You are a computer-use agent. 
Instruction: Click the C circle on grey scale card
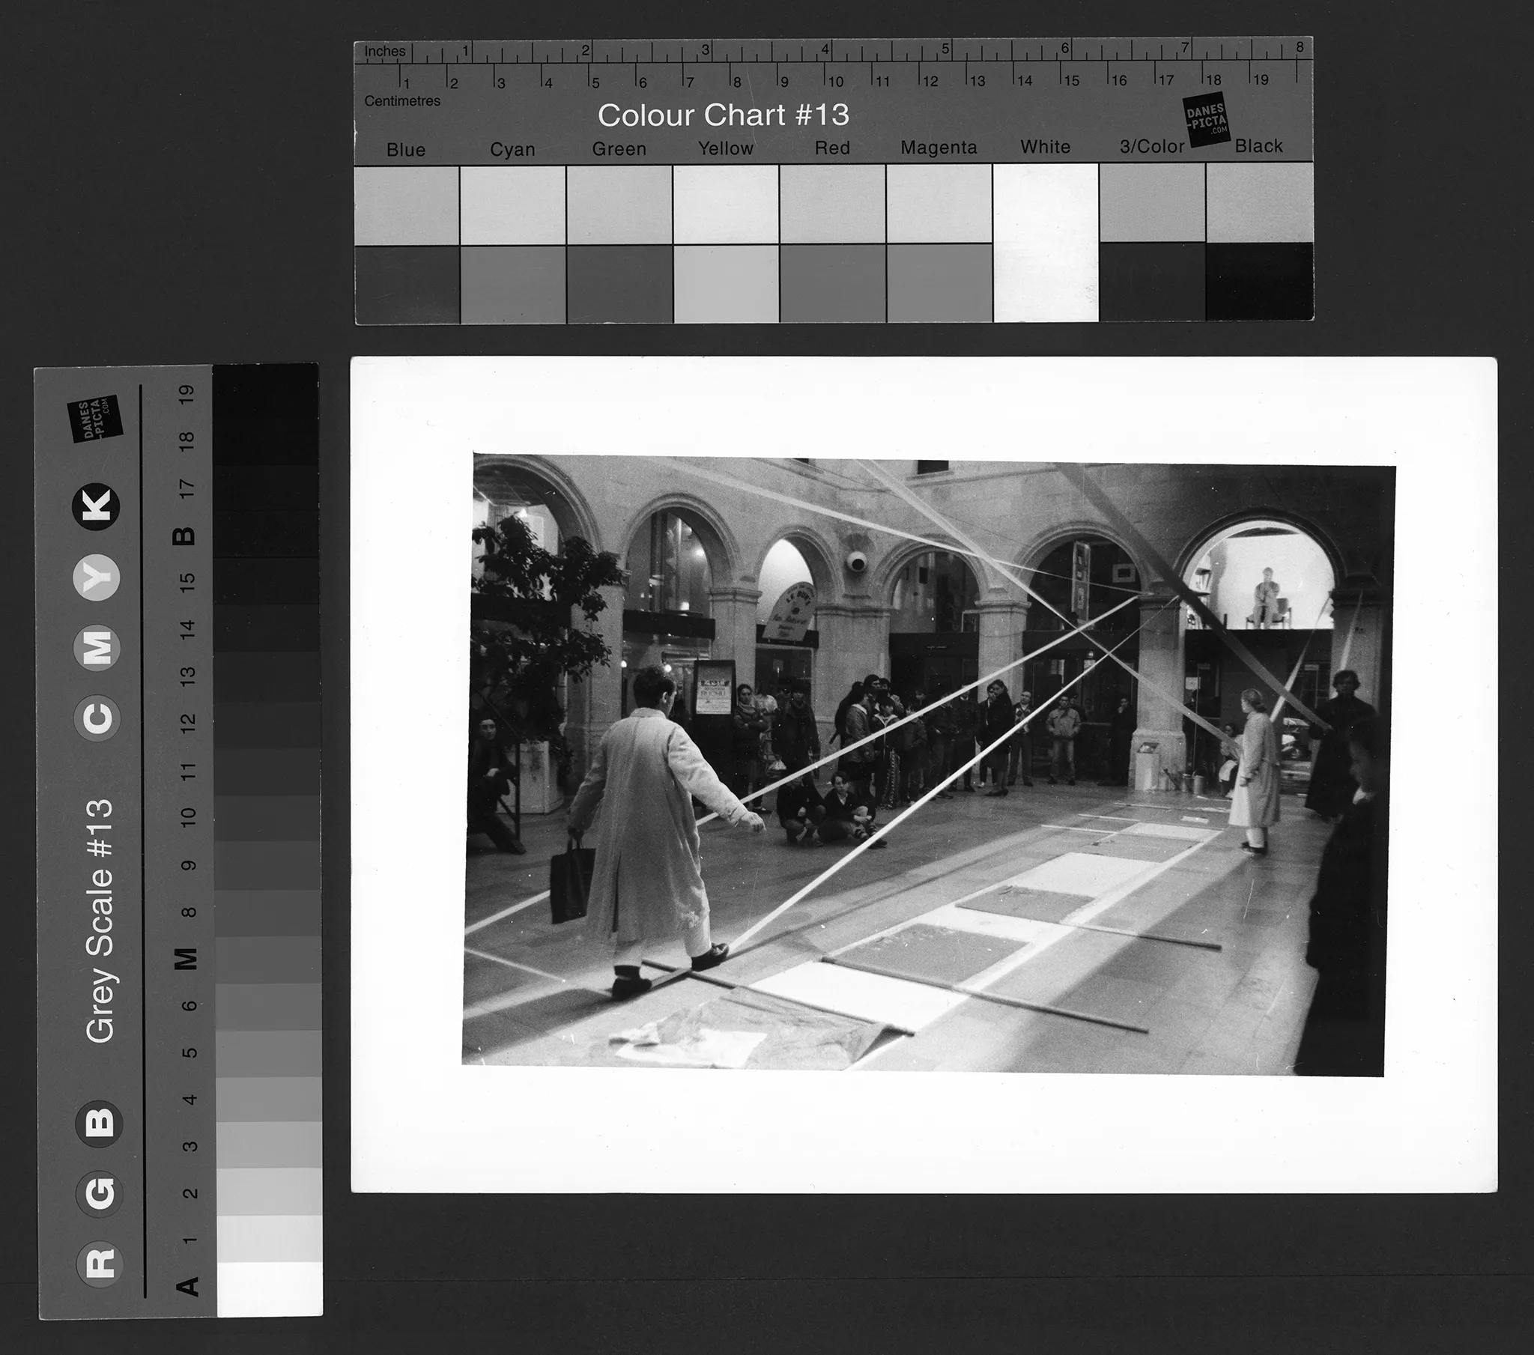point(97,718)
